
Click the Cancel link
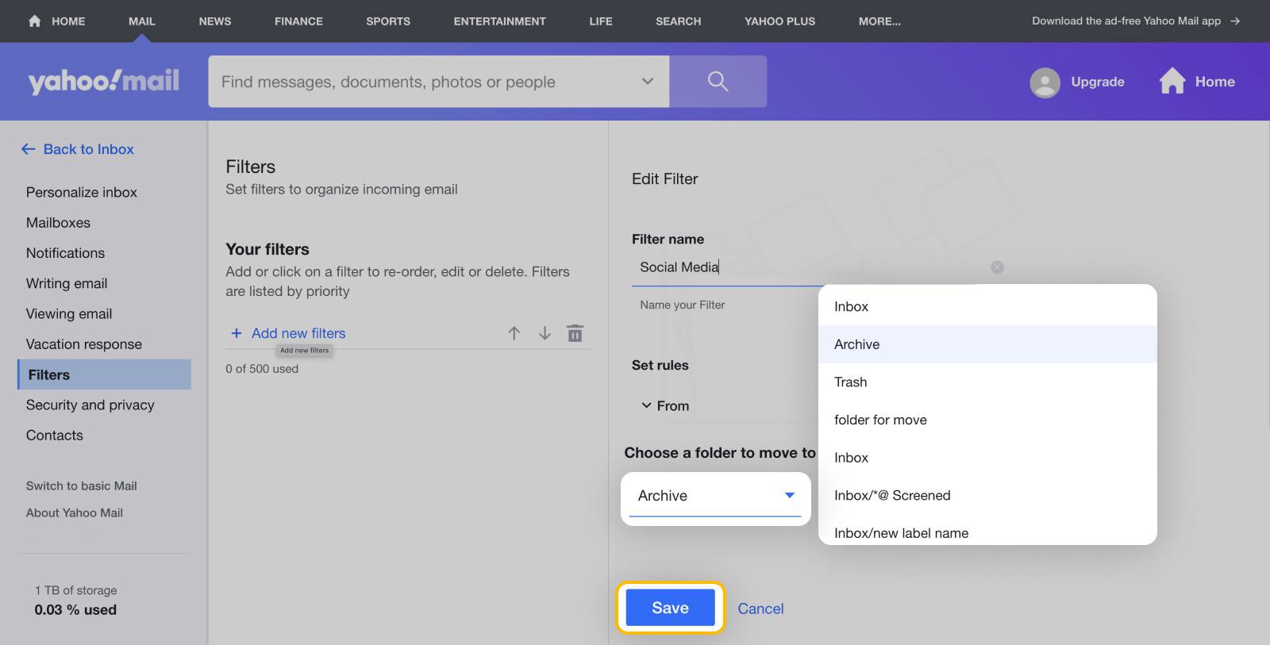tap(760, 609)
